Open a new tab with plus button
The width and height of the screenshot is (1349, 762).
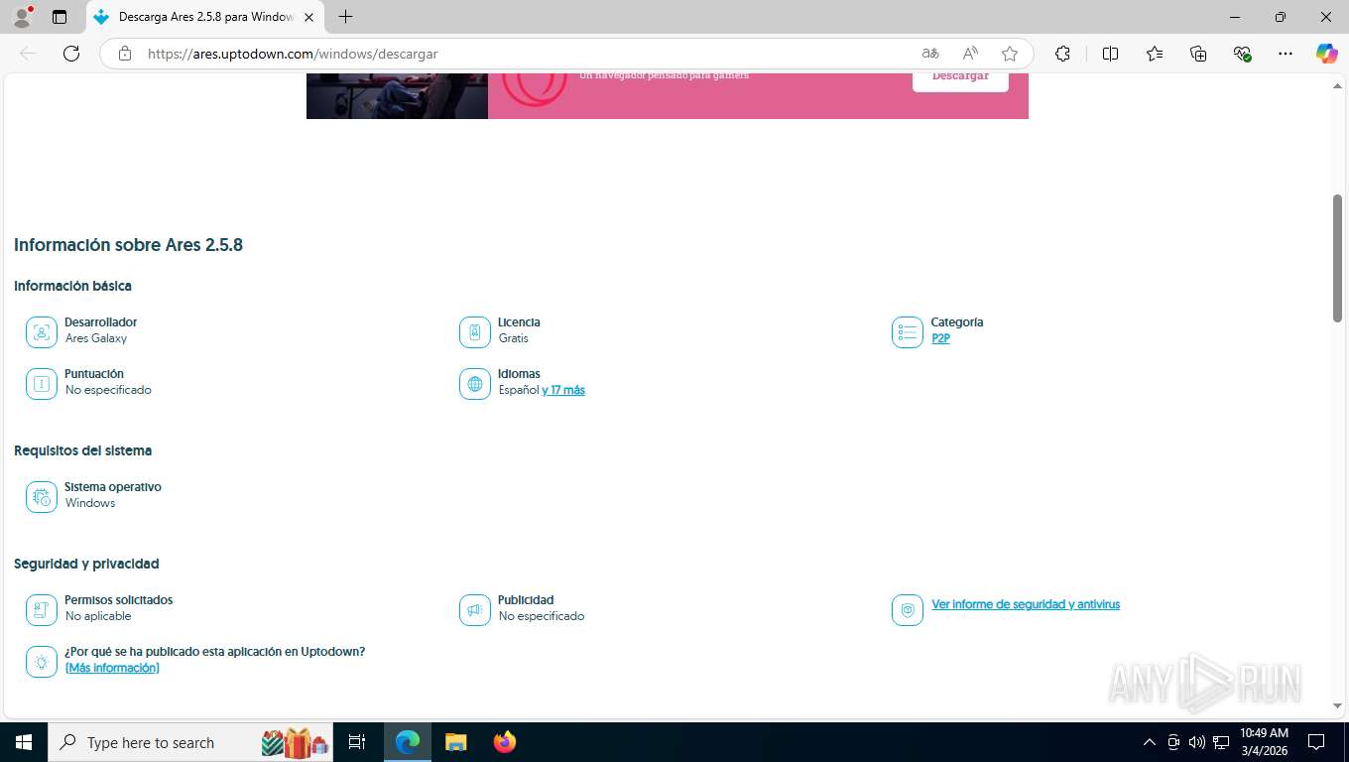[x=345, y=17]
